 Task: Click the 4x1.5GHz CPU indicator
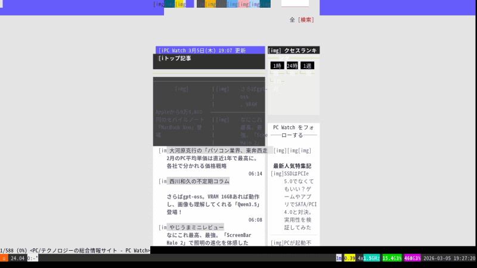tap(368, 258)
